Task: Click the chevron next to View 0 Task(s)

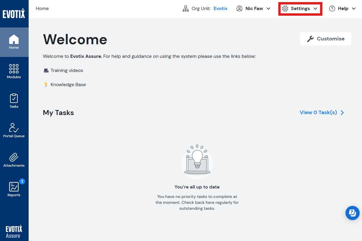Action: [342, 112]
